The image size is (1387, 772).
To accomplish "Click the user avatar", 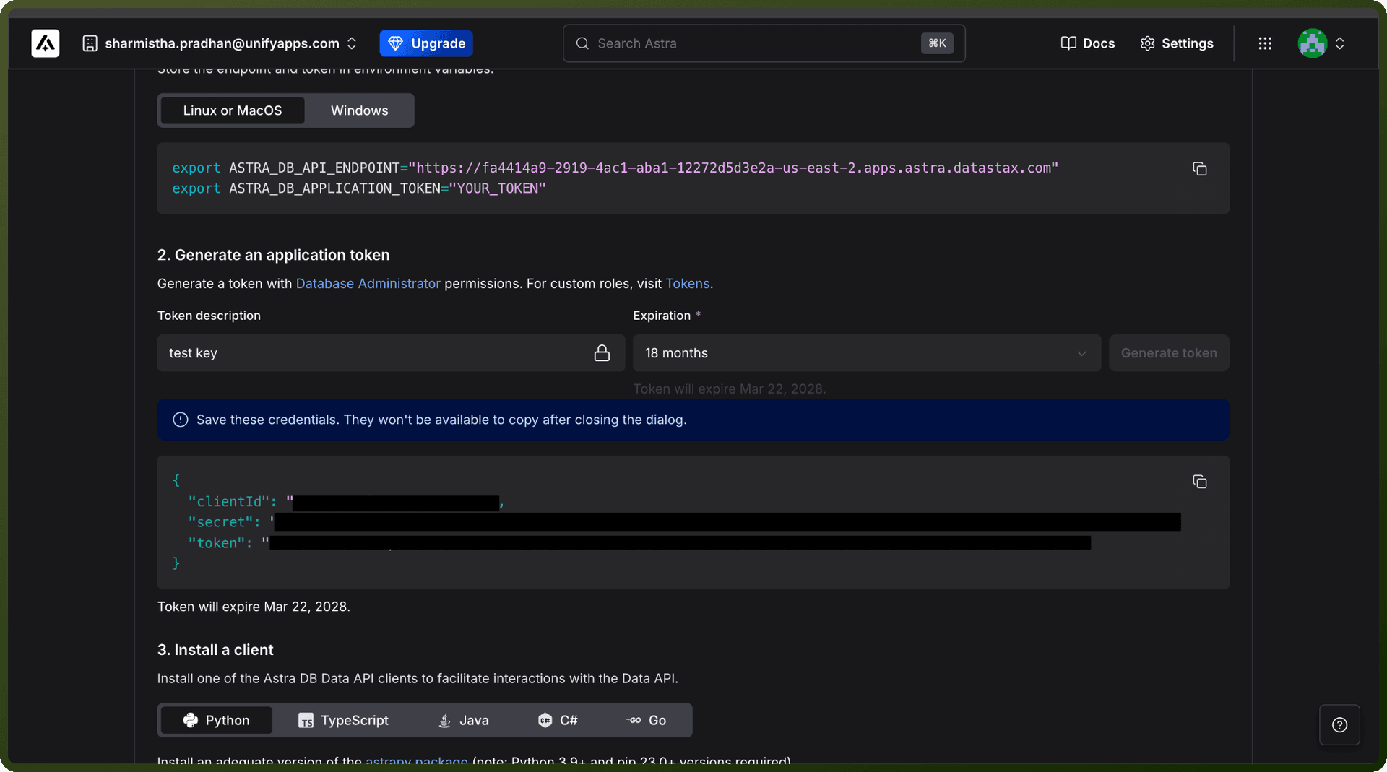I will coord(1313,43).
